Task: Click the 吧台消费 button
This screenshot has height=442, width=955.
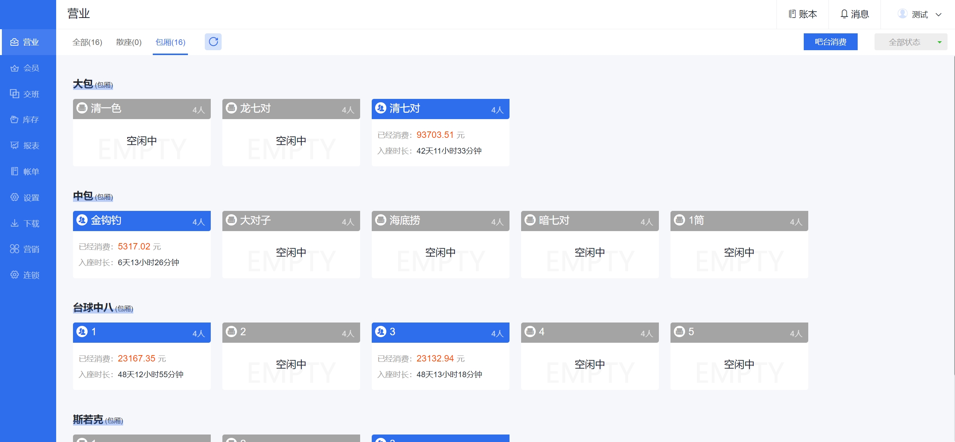Action: 830,42
